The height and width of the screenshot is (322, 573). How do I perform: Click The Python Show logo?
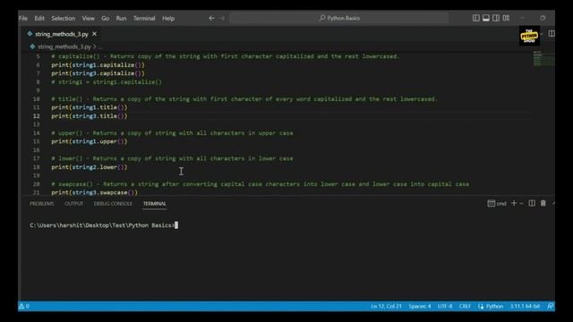(x=529, y=36)
